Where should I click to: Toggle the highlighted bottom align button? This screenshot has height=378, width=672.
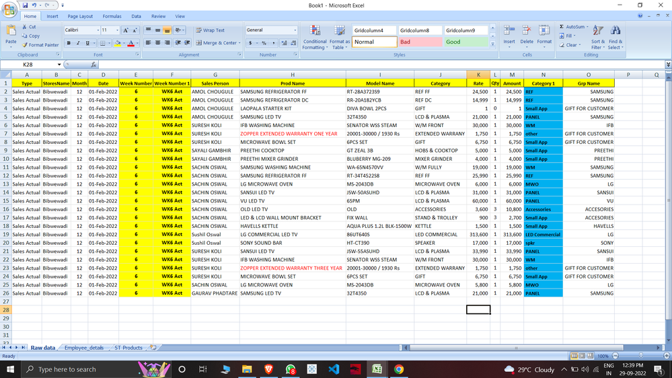click(x=167, y=30)
